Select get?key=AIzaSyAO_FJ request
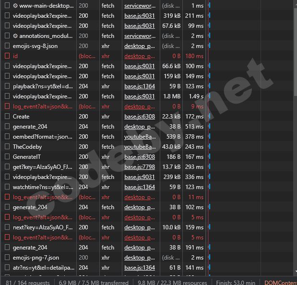 pos(43,167)
